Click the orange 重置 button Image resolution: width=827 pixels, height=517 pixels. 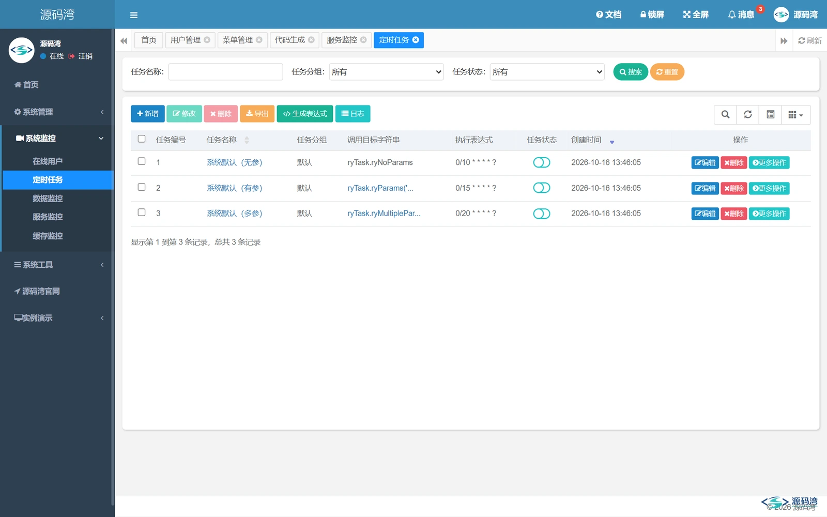(667, 72)
